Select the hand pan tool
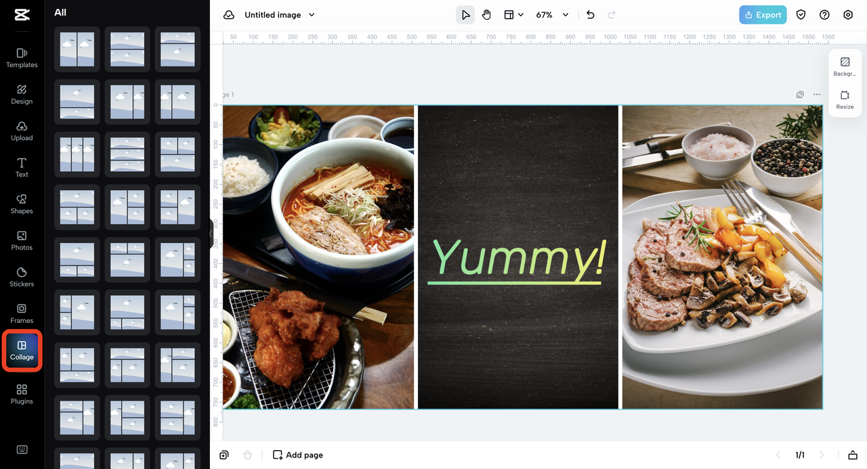The image size is (867, 469). tap(486, 15)
